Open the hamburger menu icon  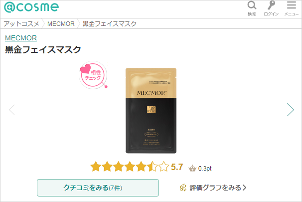(x=292, y=5)
